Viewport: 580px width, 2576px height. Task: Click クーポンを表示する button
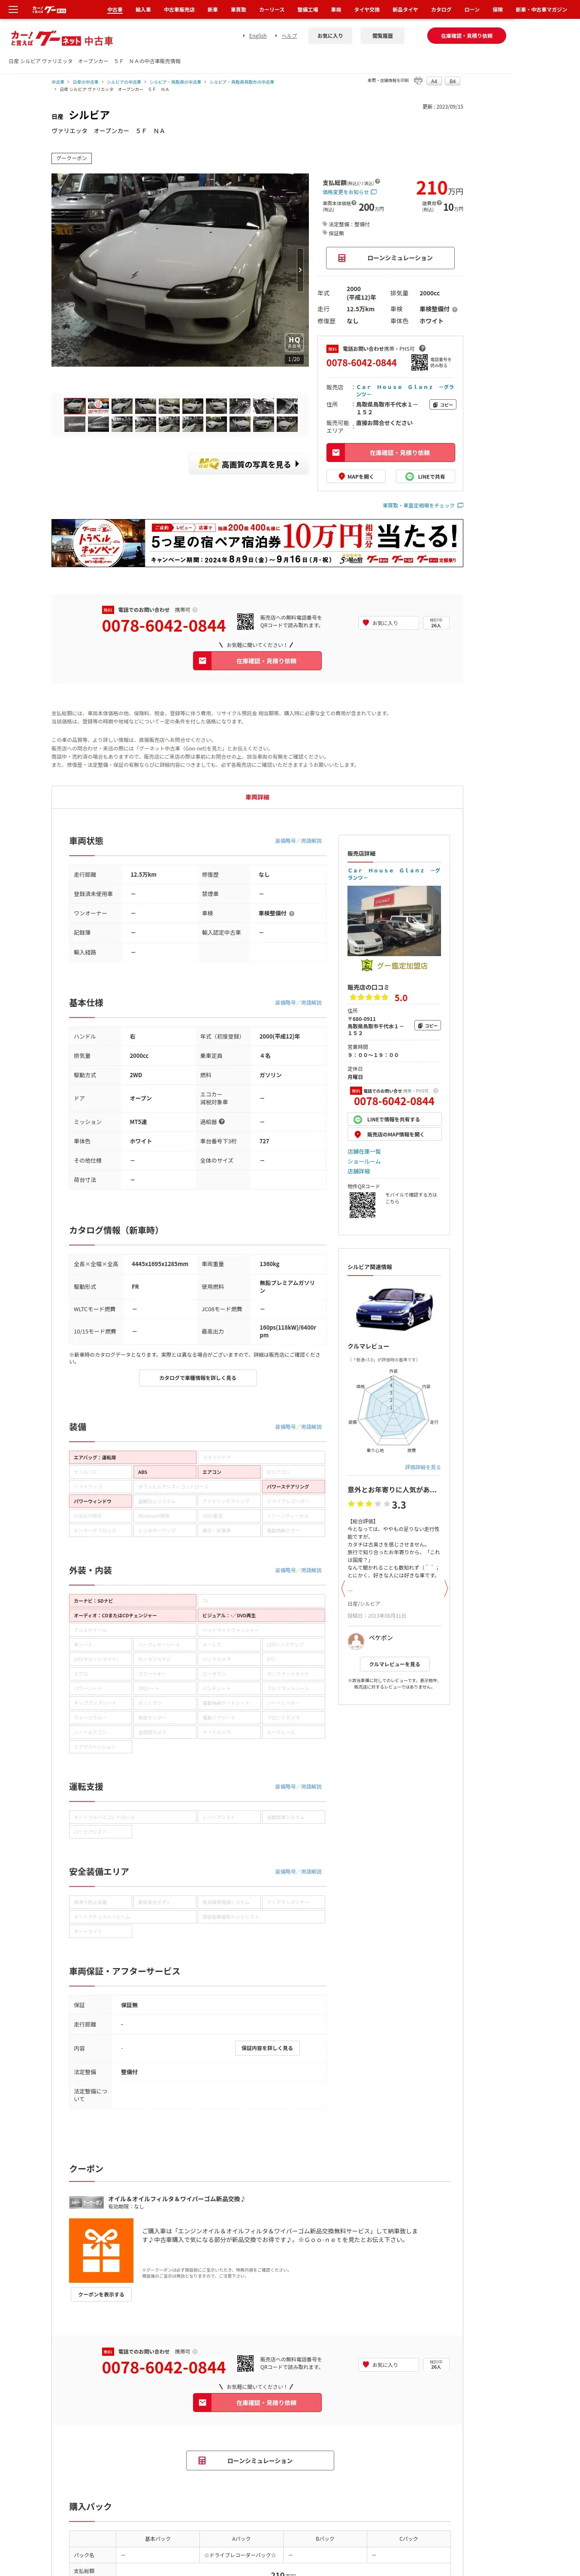[101, 2295]
